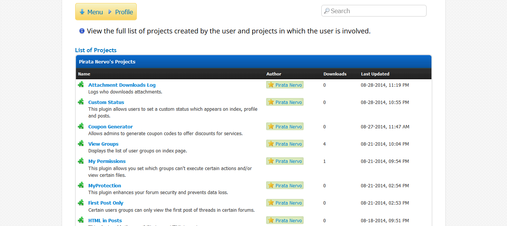Open the Attachment Downloads Log project
Image resolution: width=507 pixels, height=226 pixels.
point(122,85)
